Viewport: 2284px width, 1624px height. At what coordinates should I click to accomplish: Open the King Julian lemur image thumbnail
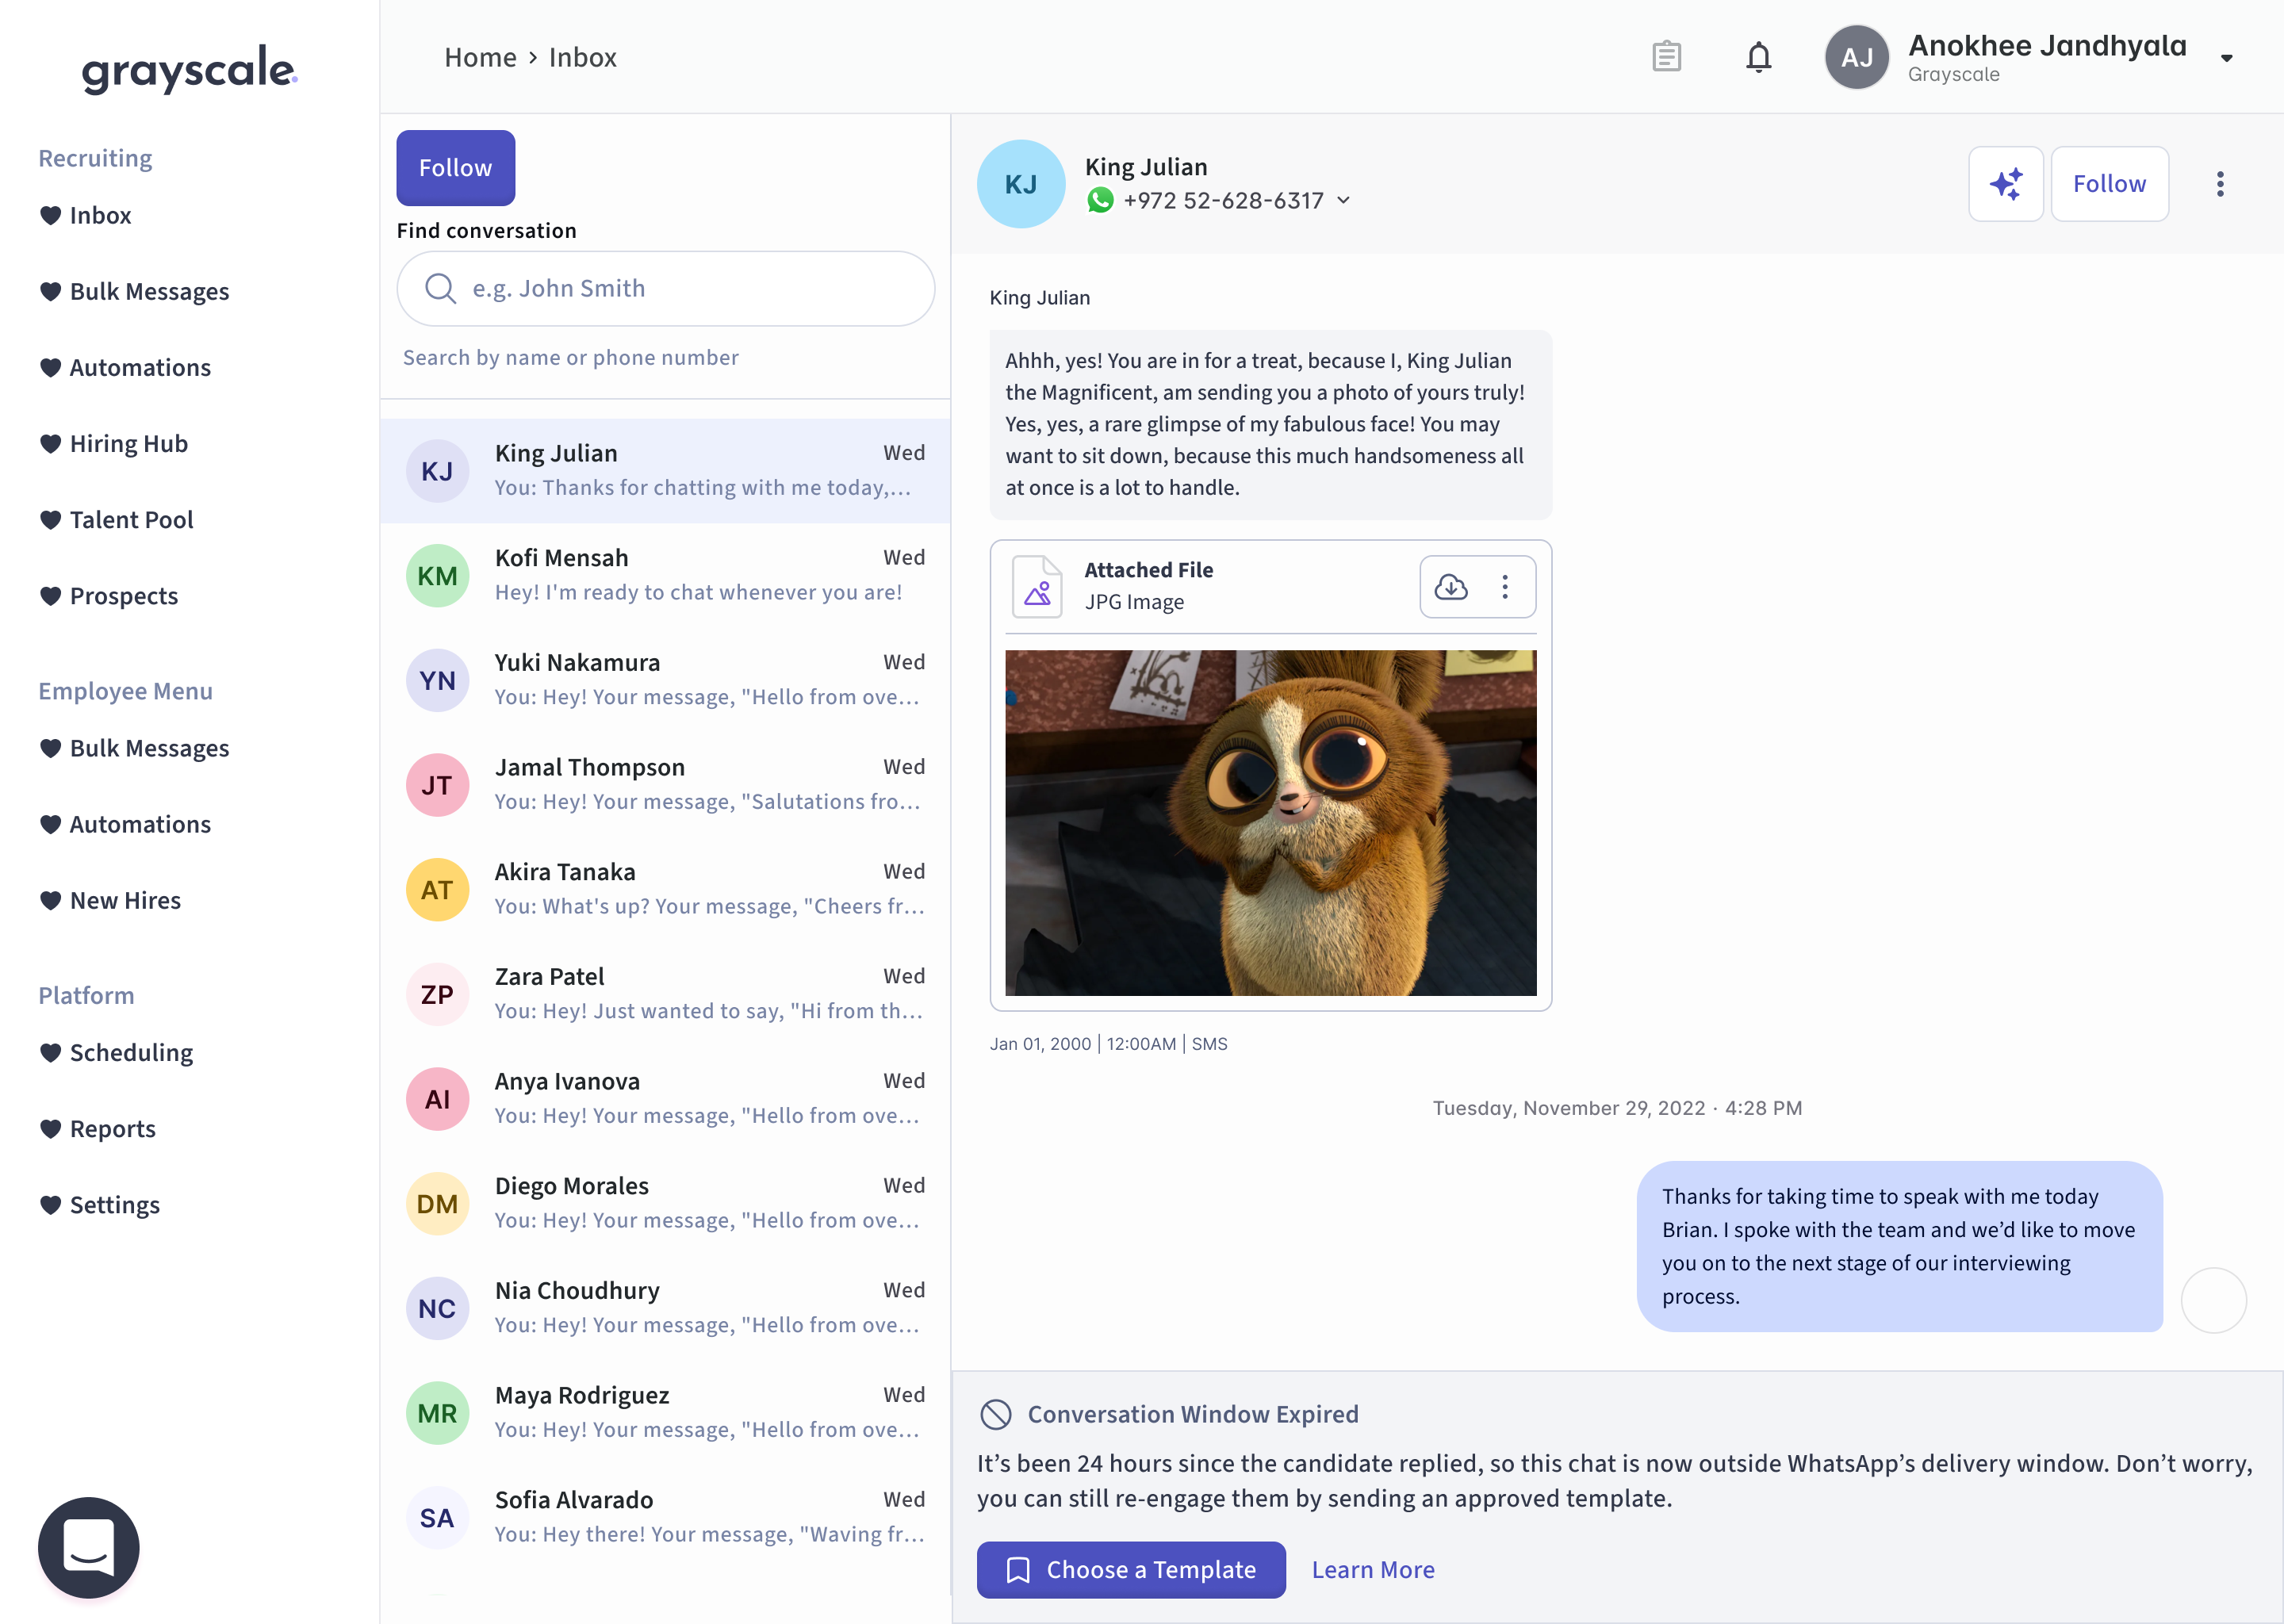coord(1270,823)
